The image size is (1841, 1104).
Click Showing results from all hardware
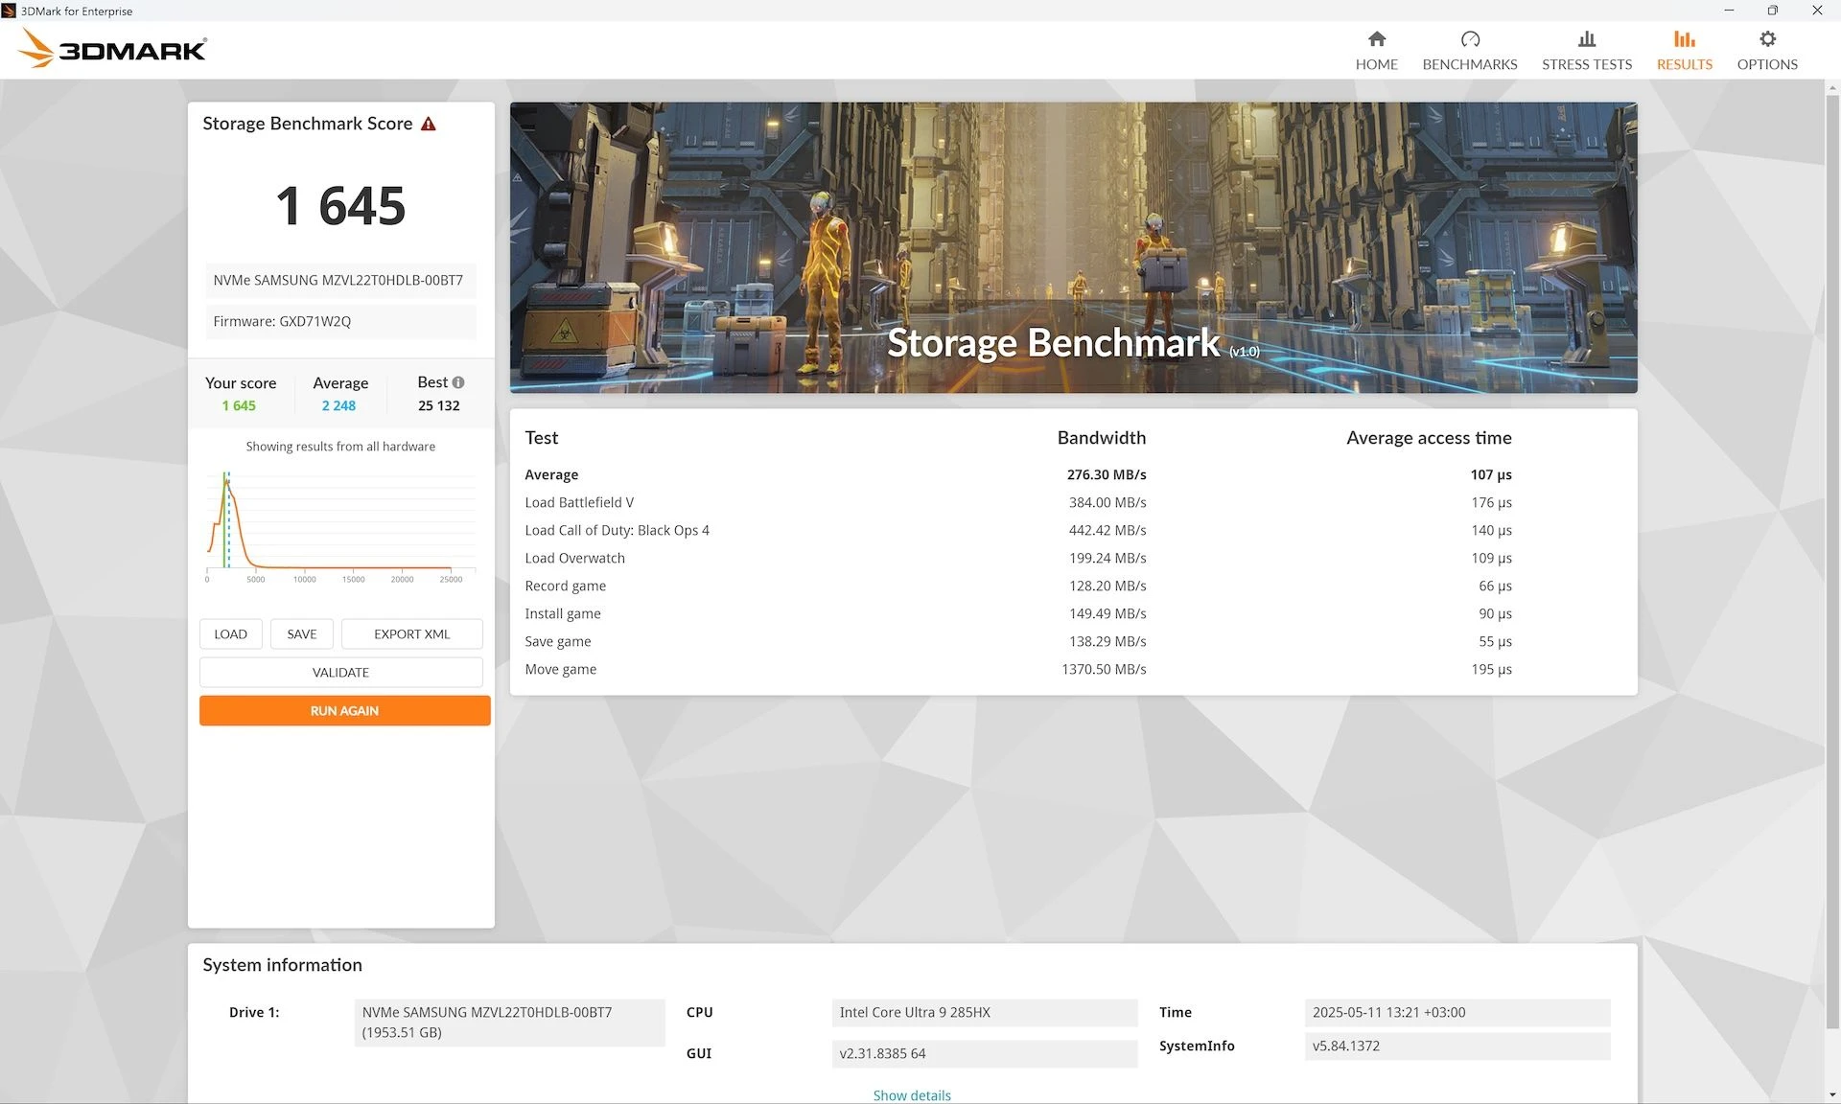pyautogui.click(x=340, y=447)
